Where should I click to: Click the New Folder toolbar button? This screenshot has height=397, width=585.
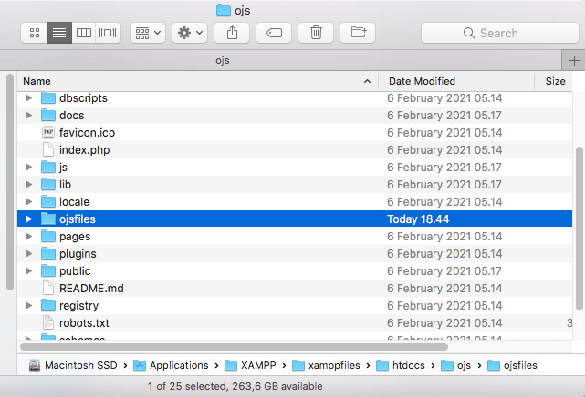[358, 33]
